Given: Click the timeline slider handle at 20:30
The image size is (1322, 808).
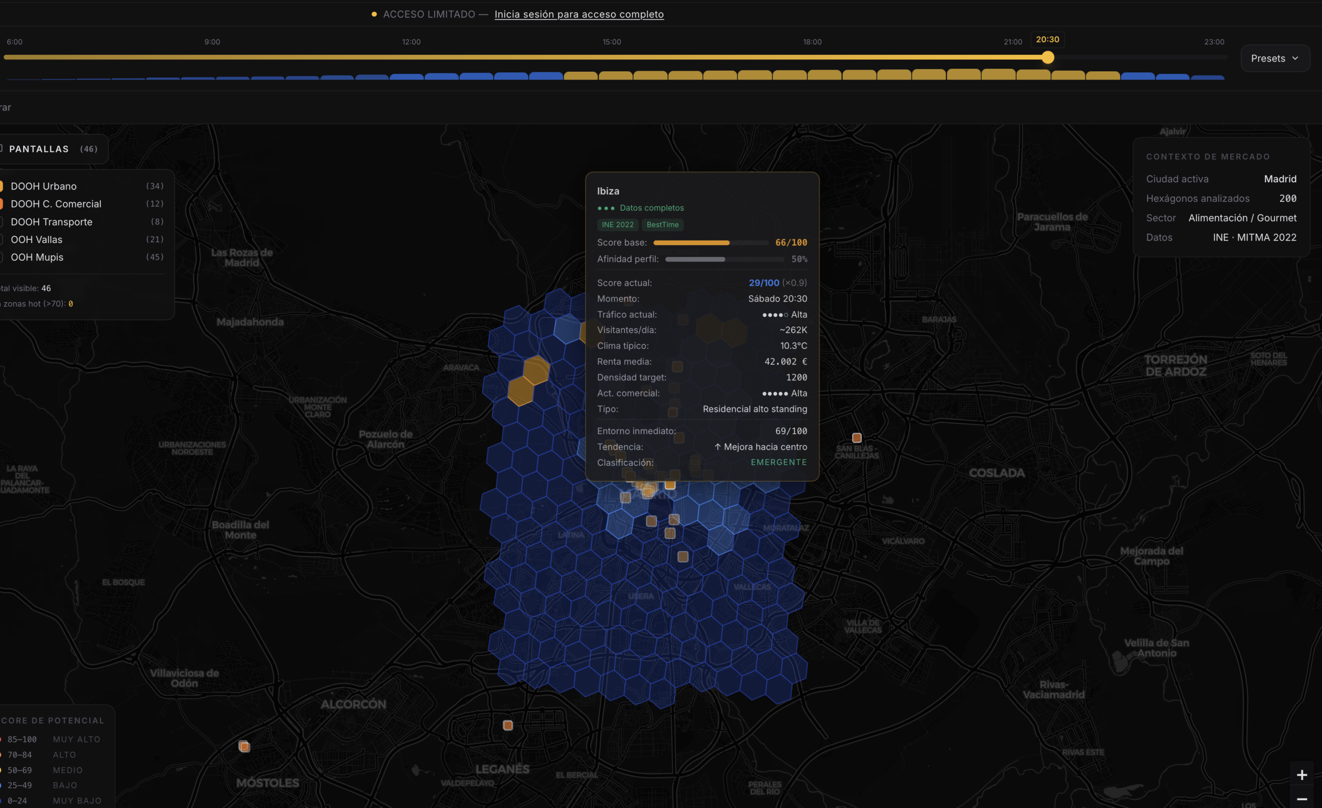Looking at the screenshot, I should [1047, 57].
